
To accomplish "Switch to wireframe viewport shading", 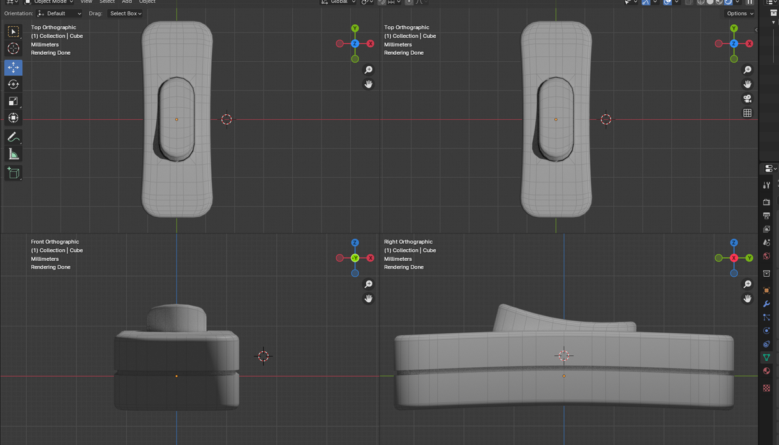I will [x=700, y=2].
